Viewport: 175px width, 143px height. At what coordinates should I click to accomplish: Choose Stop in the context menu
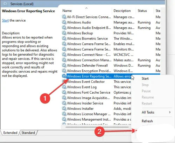pyautogui.click(x=145, y=85)
